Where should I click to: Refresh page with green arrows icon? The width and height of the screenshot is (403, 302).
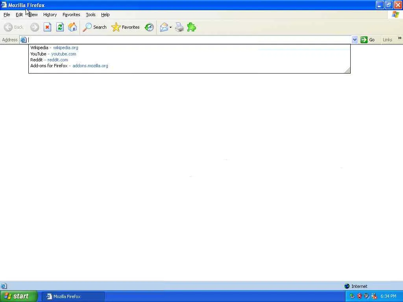60,27
